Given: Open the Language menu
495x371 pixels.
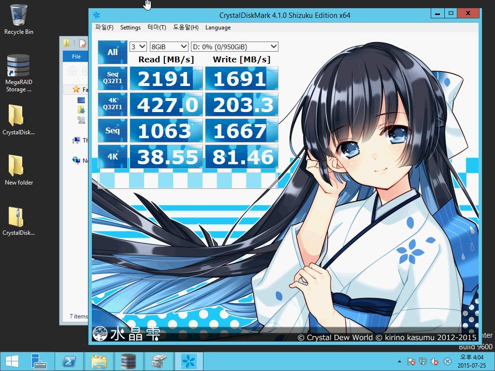Looking at the screenshot, I should click(x=218, y=28).
